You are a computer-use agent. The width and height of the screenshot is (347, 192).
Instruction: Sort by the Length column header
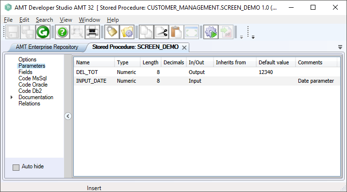click(150, 62)
